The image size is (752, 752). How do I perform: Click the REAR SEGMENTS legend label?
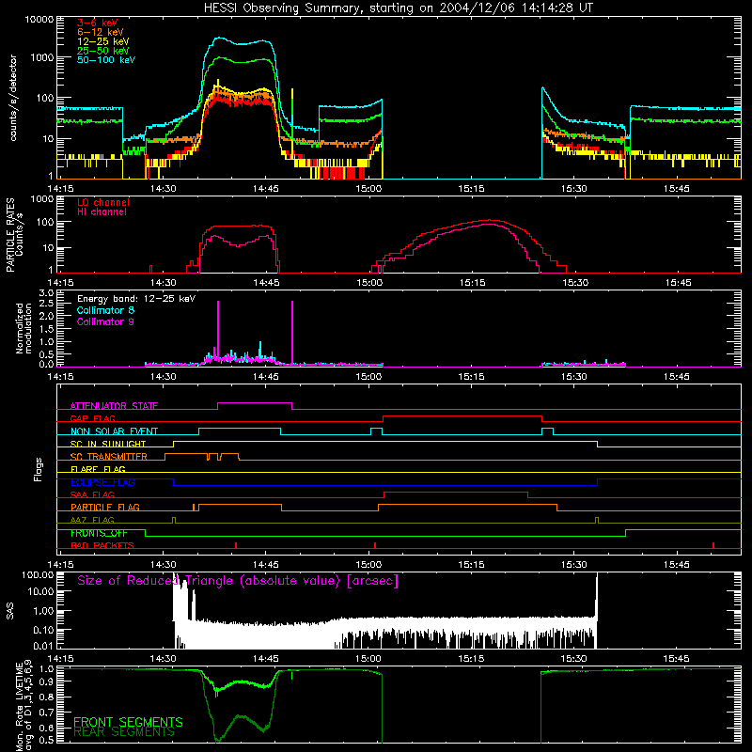[x=124, y=732]
